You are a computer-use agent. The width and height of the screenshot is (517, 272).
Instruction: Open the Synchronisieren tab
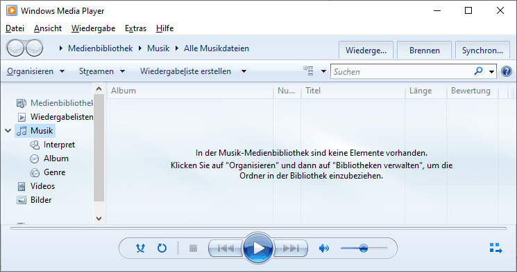482,51
